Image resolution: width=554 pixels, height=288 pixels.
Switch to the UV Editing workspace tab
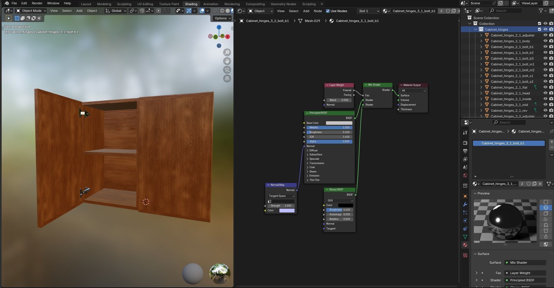[x=145, y=4]
